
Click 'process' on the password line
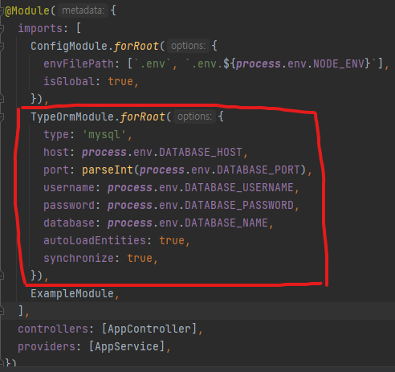(130, 205)
